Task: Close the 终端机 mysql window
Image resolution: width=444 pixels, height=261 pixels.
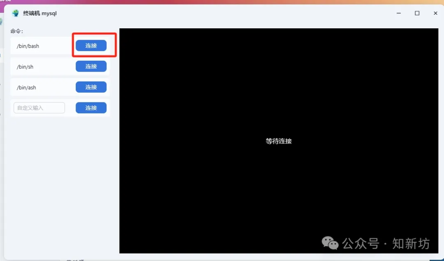Action: coord(435,13)
